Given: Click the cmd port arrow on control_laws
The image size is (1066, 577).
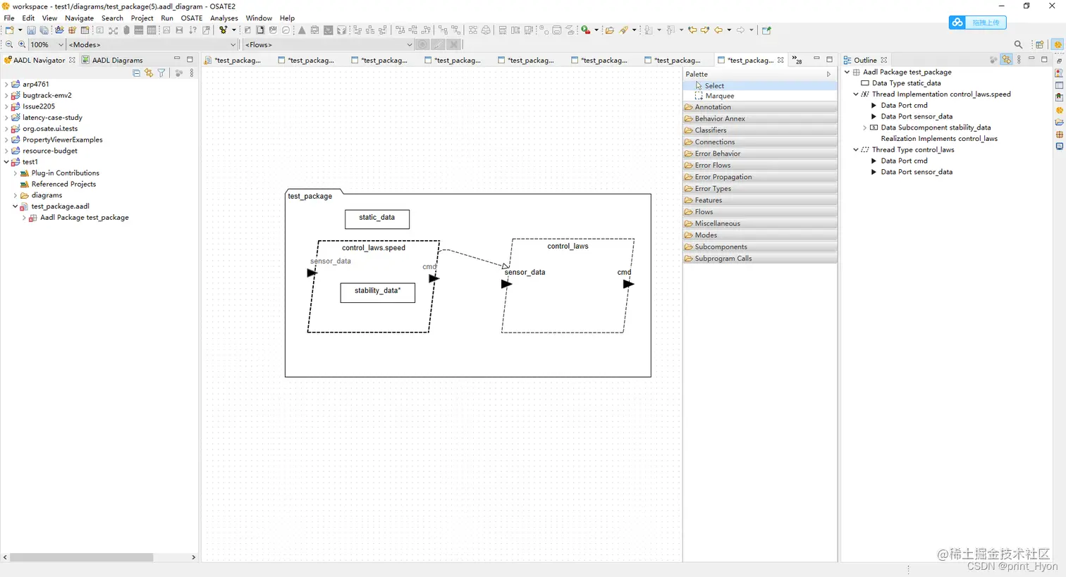Looking at the screenshot, I should [629, 284].
